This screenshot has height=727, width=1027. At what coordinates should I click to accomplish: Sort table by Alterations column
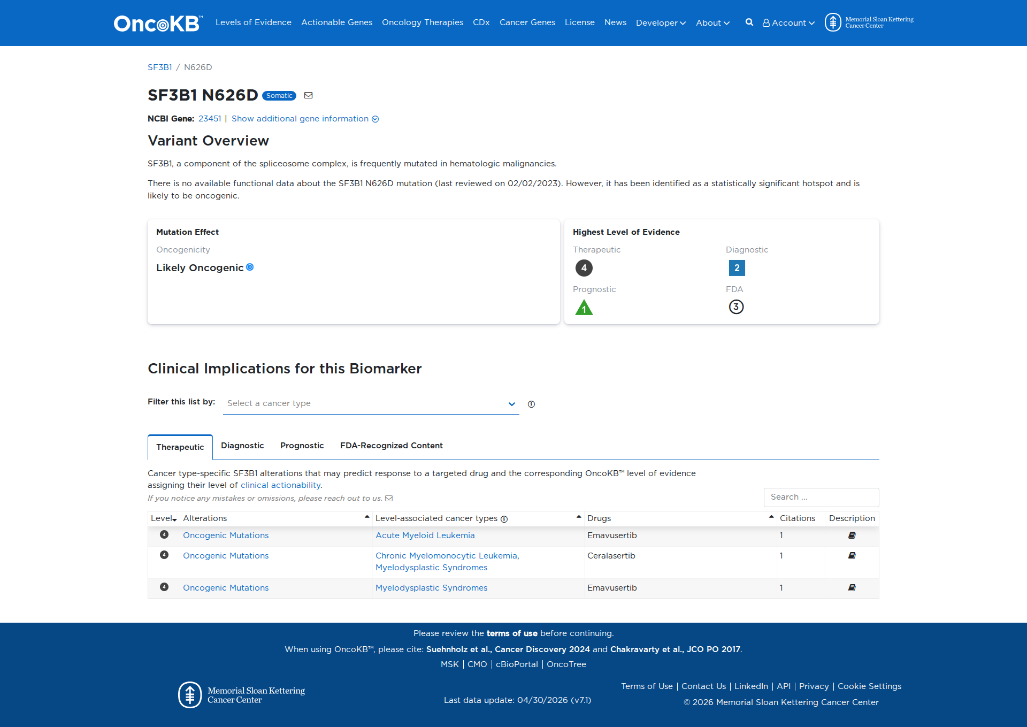pos(276,518)
